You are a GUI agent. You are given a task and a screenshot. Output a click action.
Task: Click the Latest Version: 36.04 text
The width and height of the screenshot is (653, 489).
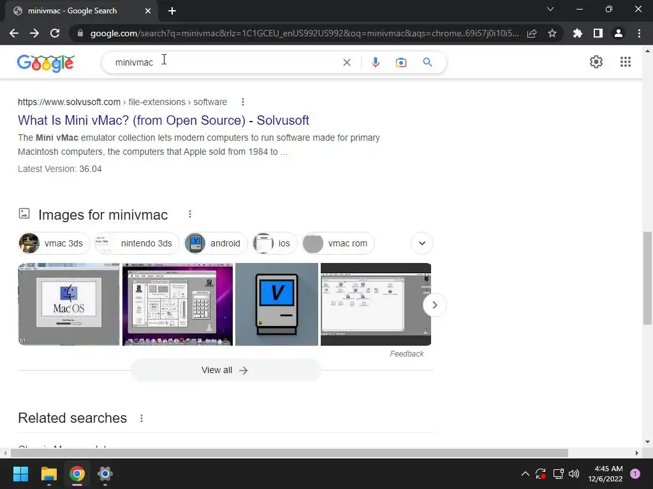(x=59, y=169)
